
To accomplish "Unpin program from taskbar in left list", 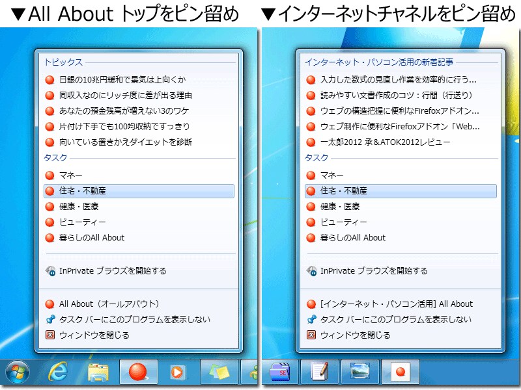I will (139, 319).
